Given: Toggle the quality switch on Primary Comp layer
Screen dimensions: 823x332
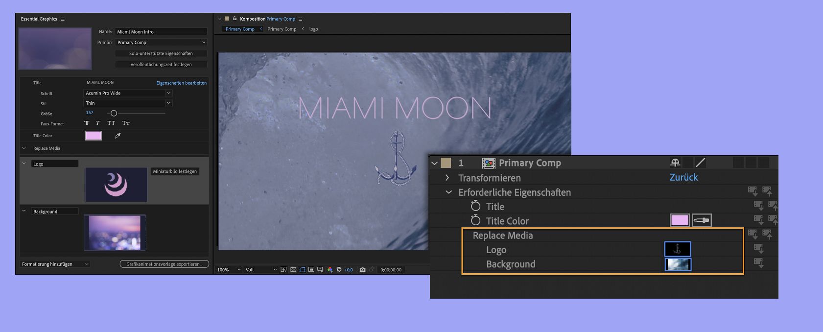Looking at the screenshot, I should [701, 163].
